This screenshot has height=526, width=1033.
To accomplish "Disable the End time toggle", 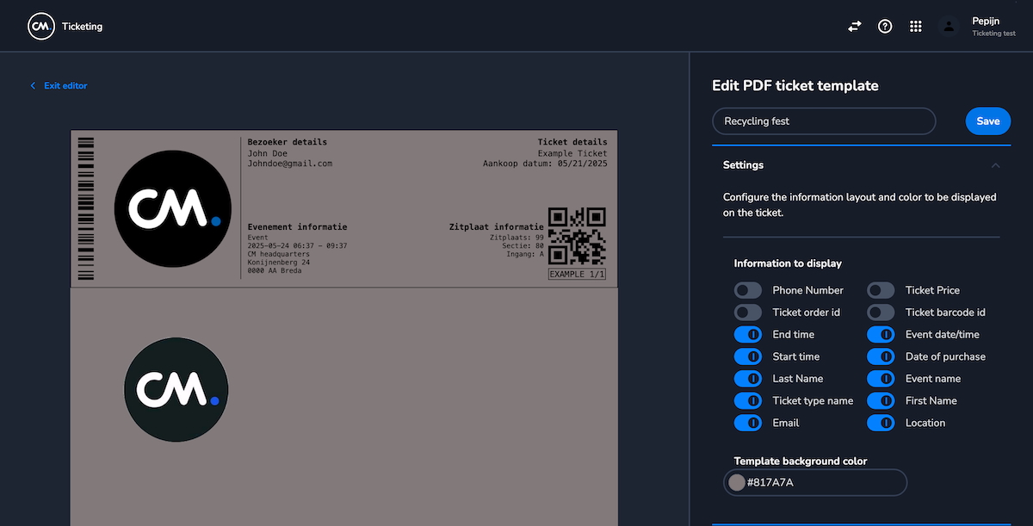I will coord(748,334).
